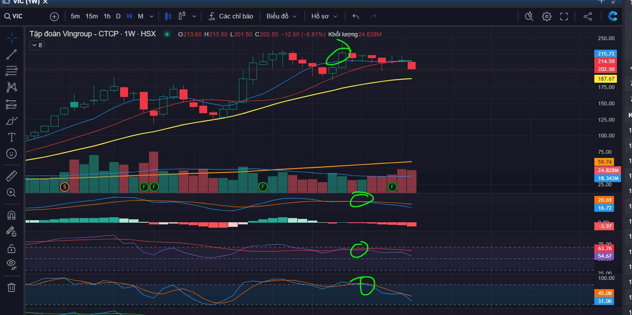632x315 pixels.
Task: Open chart settings gear
Action: pos(547,17)
